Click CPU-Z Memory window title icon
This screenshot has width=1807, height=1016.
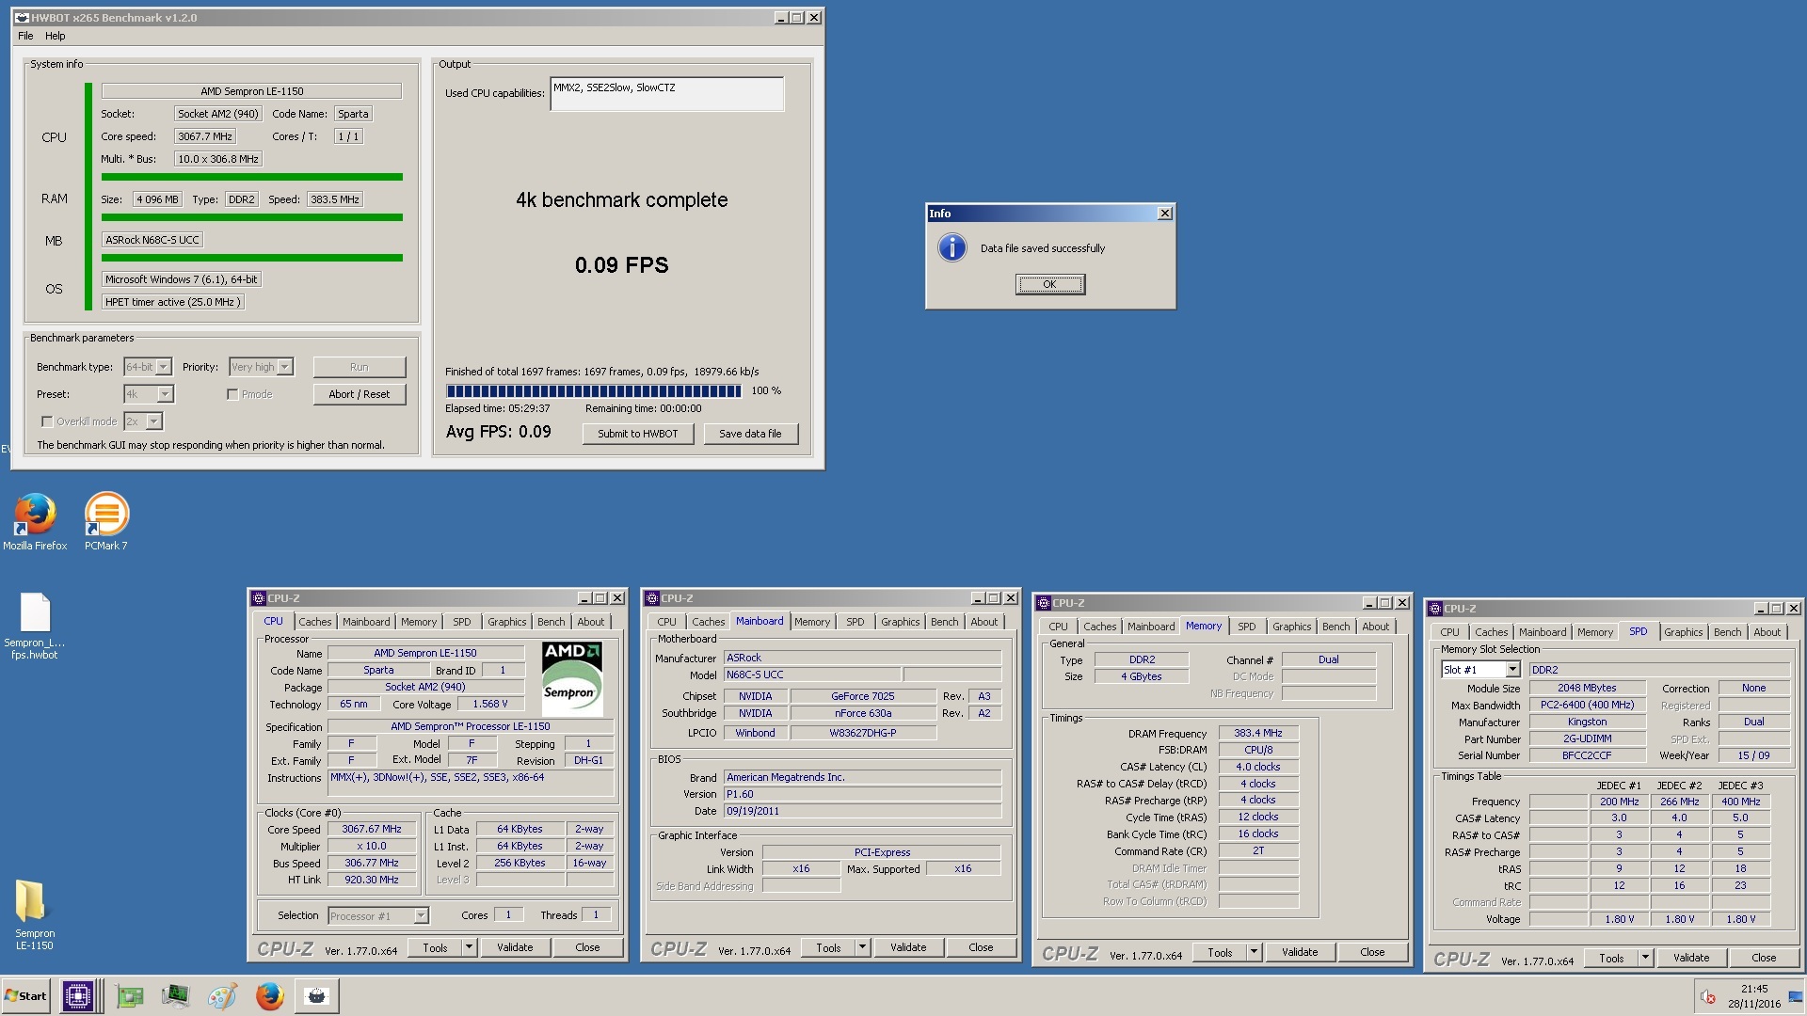click(1044, 603)
